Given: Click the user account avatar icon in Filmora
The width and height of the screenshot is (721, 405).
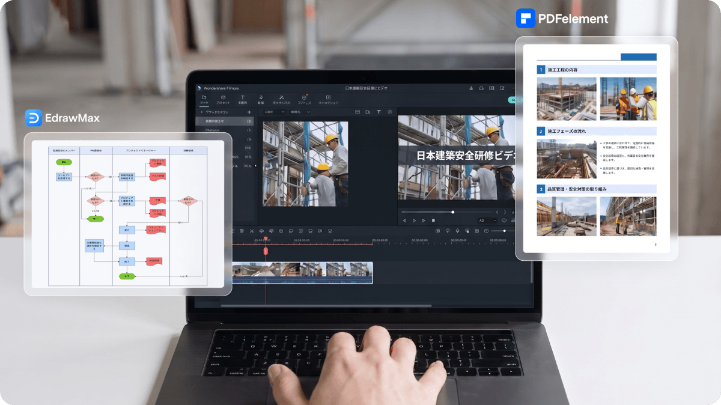Looking at the screenshot, I should [x=471, y=88].
